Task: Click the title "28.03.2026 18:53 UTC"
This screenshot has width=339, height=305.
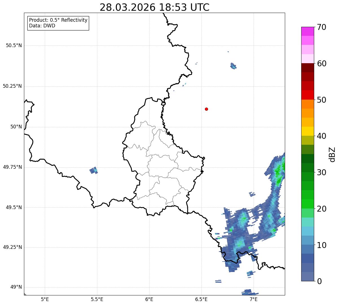Action: pyautogui.click(x=155, y=7)
